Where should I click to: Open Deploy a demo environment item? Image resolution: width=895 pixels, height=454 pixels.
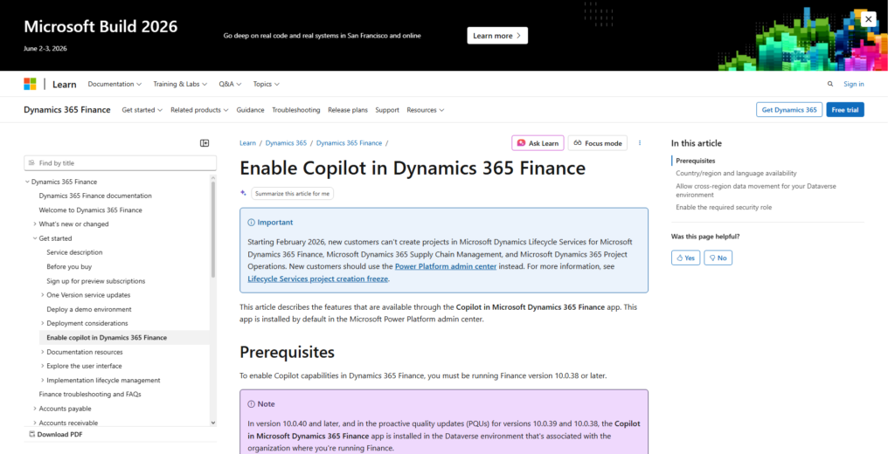[x=89, y=309]
